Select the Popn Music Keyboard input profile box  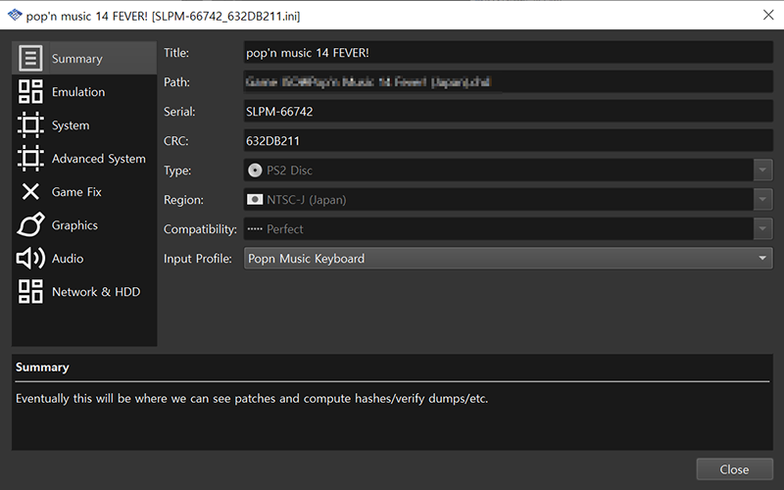[x=508, y=258]
